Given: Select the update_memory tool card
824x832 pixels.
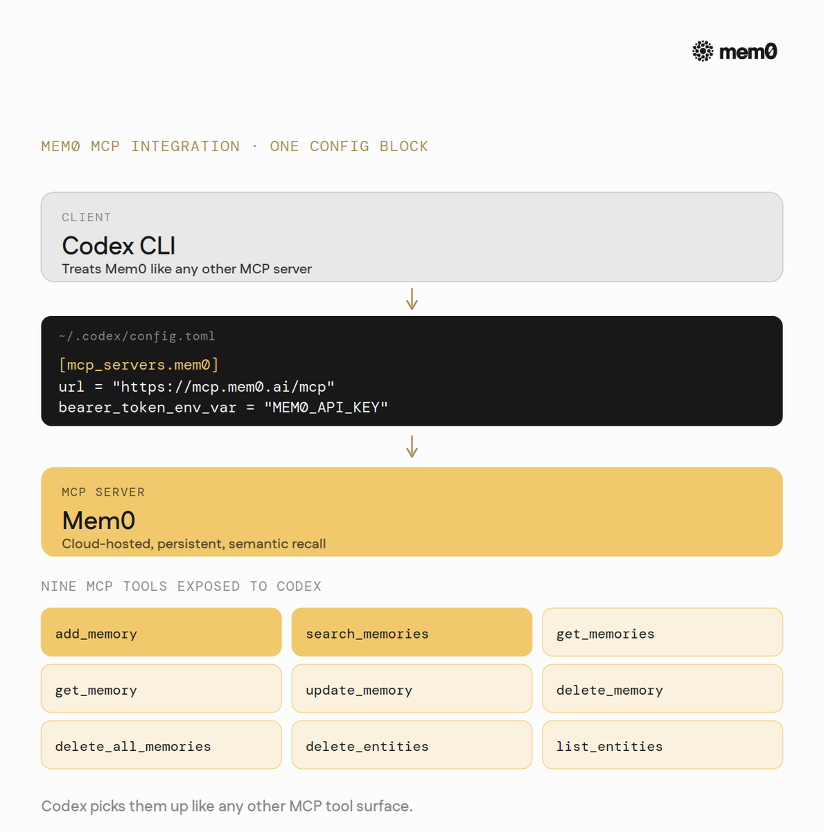Looking at the screenshot, I should (412, 688).
